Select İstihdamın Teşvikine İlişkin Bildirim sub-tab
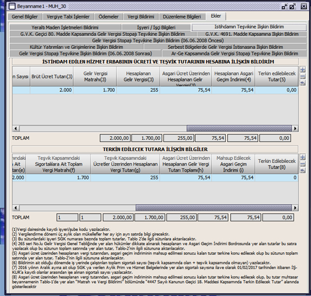Screen dimensions: 311x296 pyautogui.click(x=249, y=27)
